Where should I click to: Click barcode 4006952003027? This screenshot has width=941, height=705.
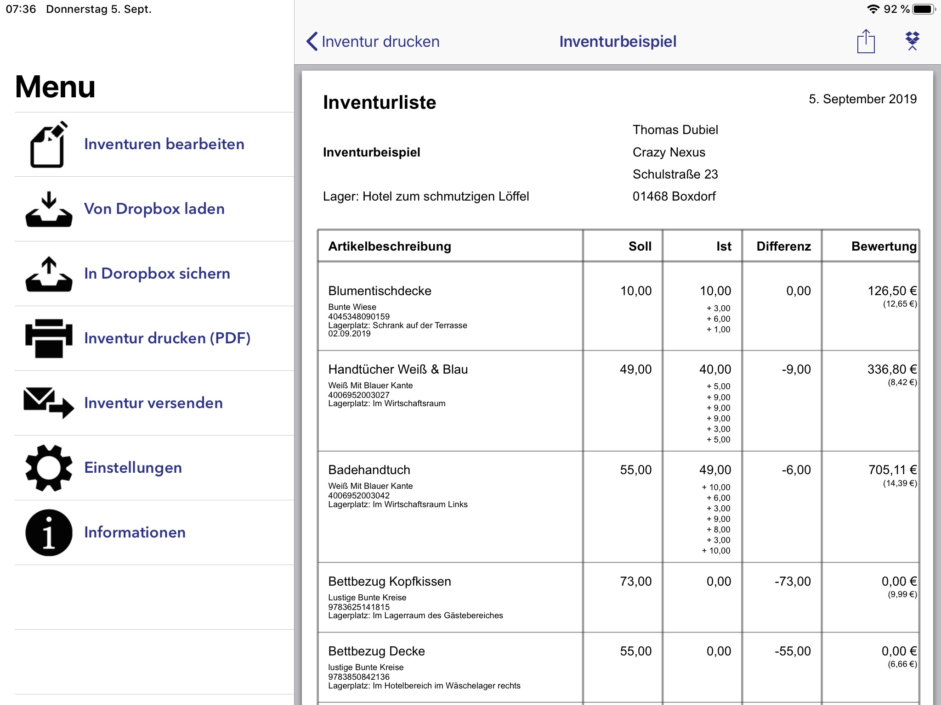[x=359, y=395]
